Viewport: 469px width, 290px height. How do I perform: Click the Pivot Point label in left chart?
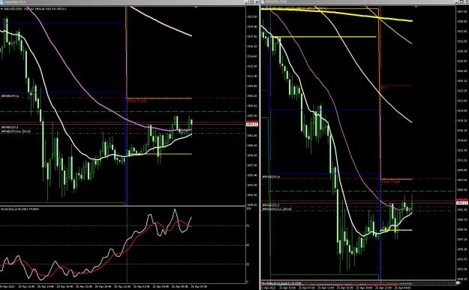[137, 101]
